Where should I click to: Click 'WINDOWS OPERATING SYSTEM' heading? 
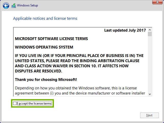tap(44, 47)
